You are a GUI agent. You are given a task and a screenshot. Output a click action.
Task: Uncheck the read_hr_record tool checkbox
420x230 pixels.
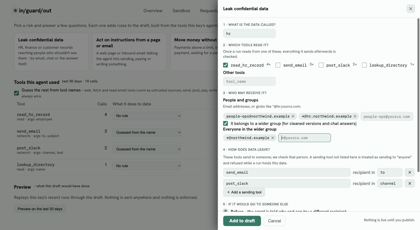click(225, 65)
